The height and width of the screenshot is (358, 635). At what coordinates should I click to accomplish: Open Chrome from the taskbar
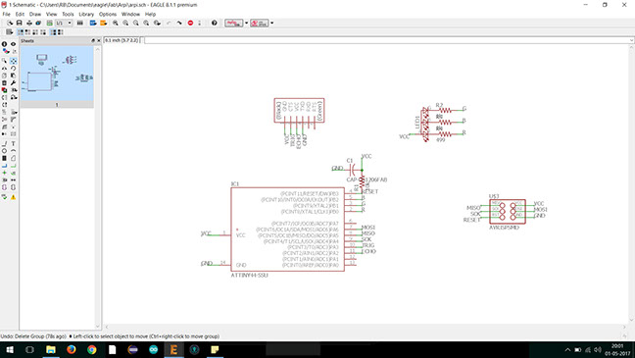92,349
